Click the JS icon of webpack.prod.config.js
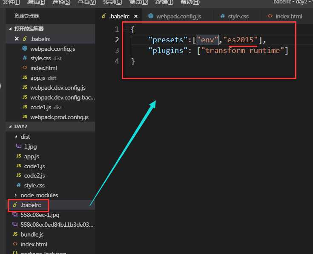 25,117
